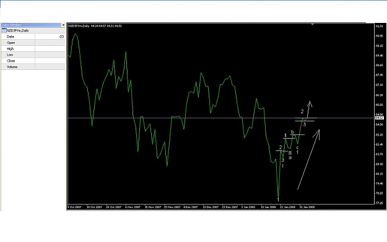The image size is (387, 242).
Task: Click the 3 Jan 2008 date label
Action: [248, 207]
